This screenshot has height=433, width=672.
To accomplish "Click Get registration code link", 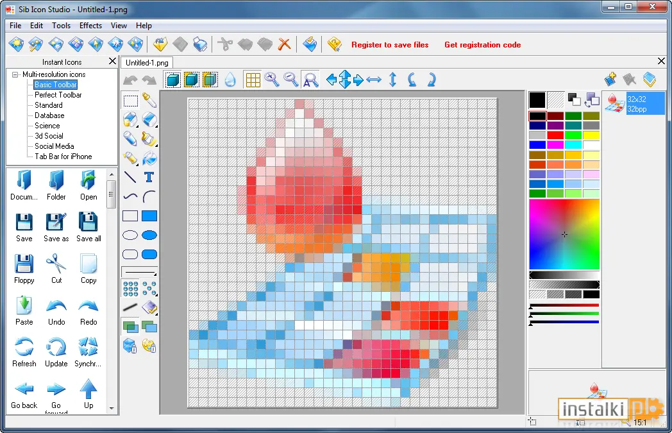I will [x=483, y=45].
